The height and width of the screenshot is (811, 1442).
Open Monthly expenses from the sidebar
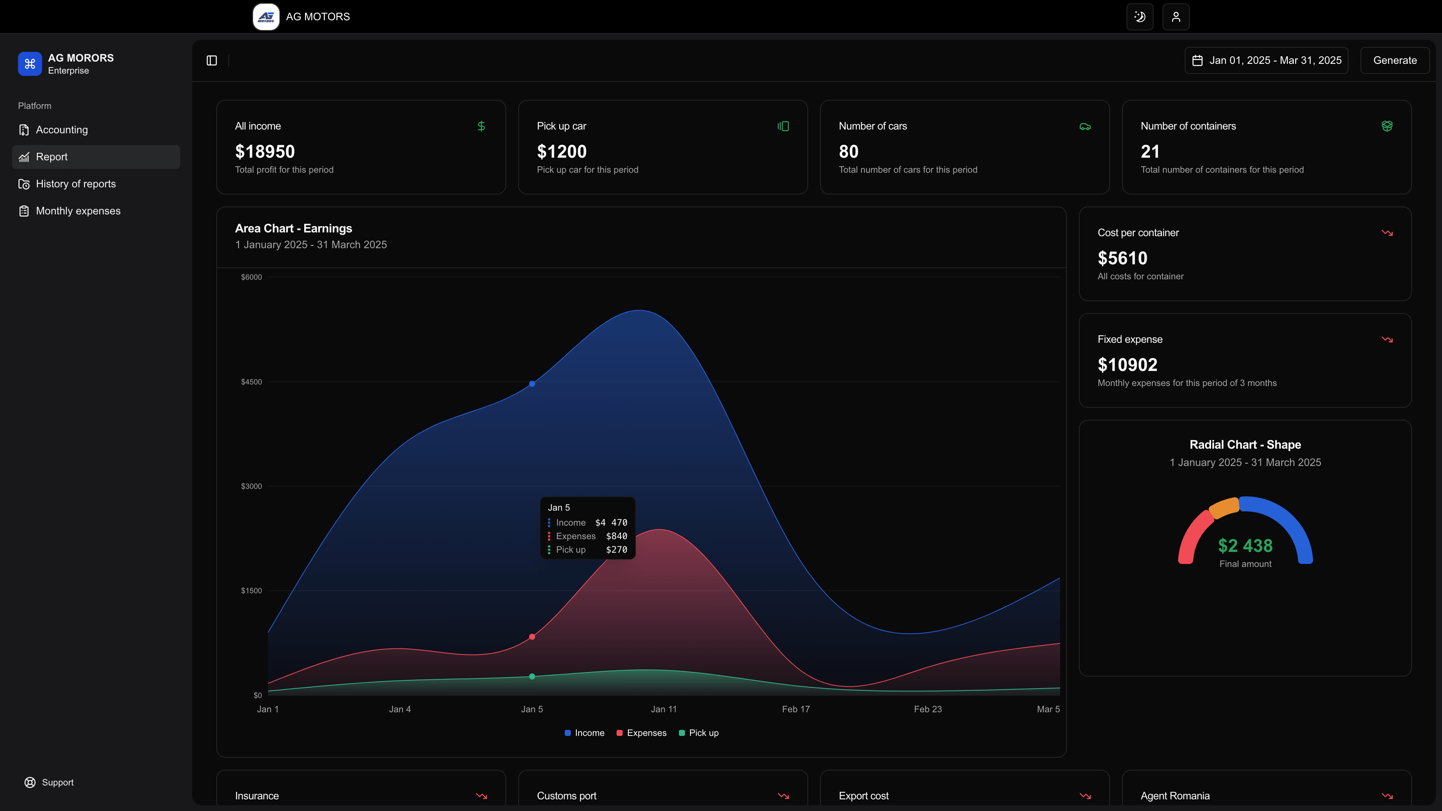click(78, 210)
